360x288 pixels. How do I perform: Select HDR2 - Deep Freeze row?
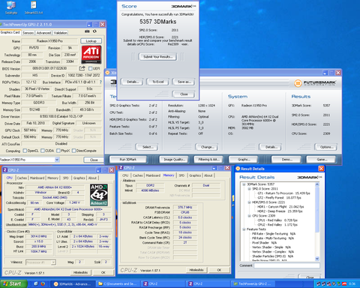tap(280, 211)
